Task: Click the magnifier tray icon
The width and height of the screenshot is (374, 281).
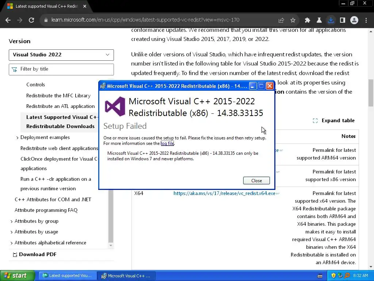Action: pos(347,276)
